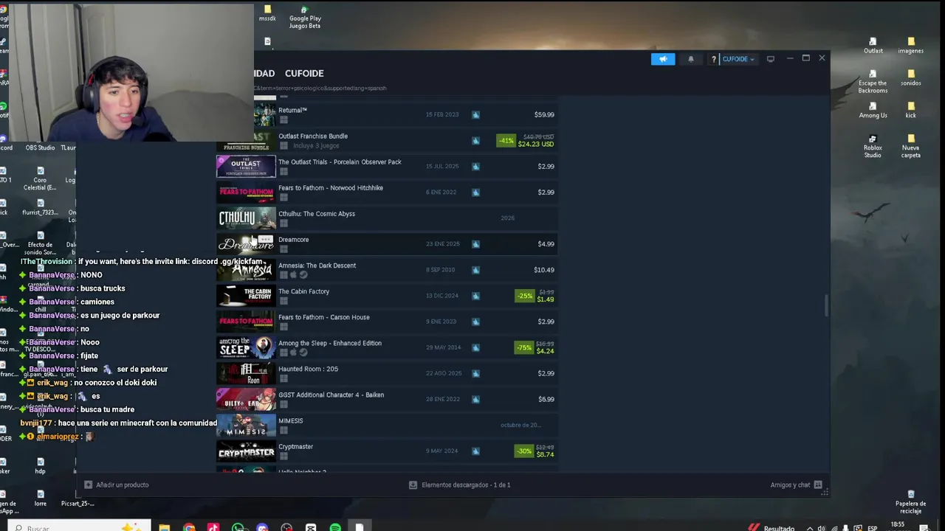The width and height of the screenshot is (945, 531).
Task: Open Spotify from the taskbar
Action: point(335,527)
